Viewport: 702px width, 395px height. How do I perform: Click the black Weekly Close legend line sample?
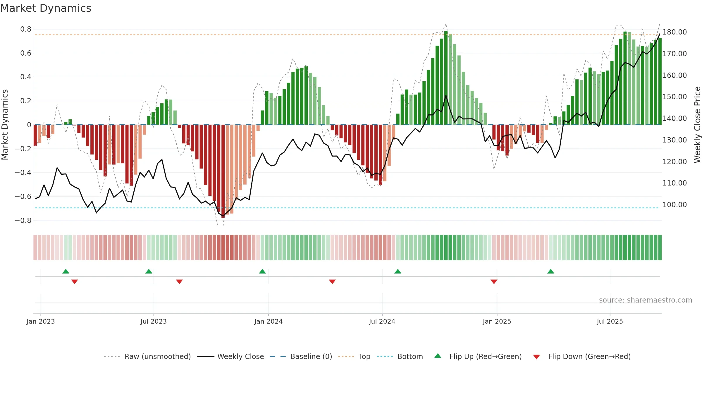(x=206, y=356)
